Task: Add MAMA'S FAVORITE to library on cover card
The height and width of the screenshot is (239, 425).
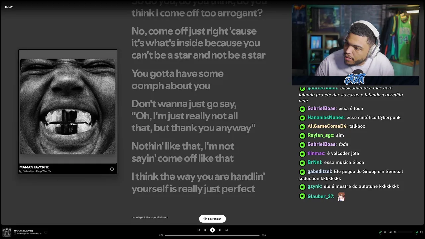Action: coord(112,169)
